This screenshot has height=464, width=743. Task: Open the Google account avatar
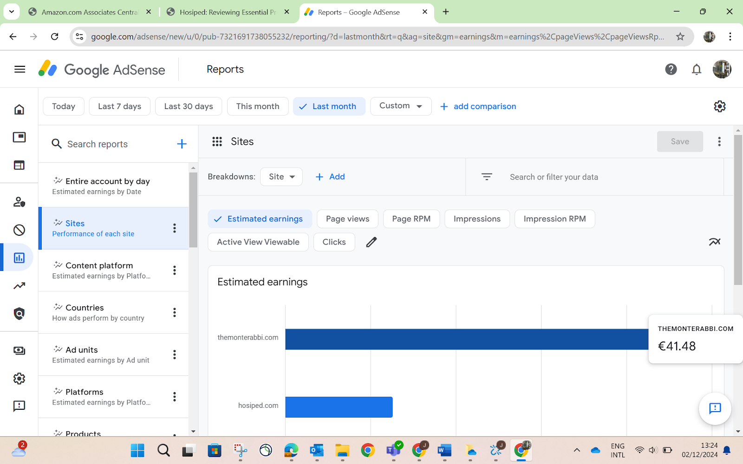(722, 70)
